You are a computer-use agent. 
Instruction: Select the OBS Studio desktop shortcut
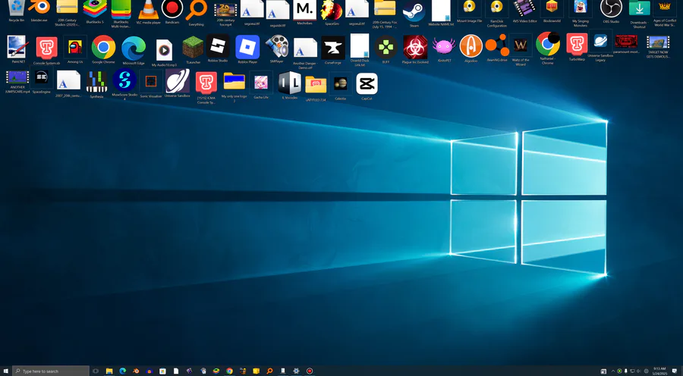611,10
